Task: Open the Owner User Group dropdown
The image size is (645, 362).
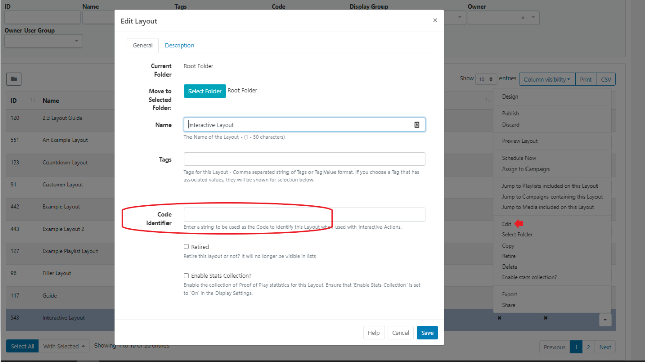Action: (43, 41)
